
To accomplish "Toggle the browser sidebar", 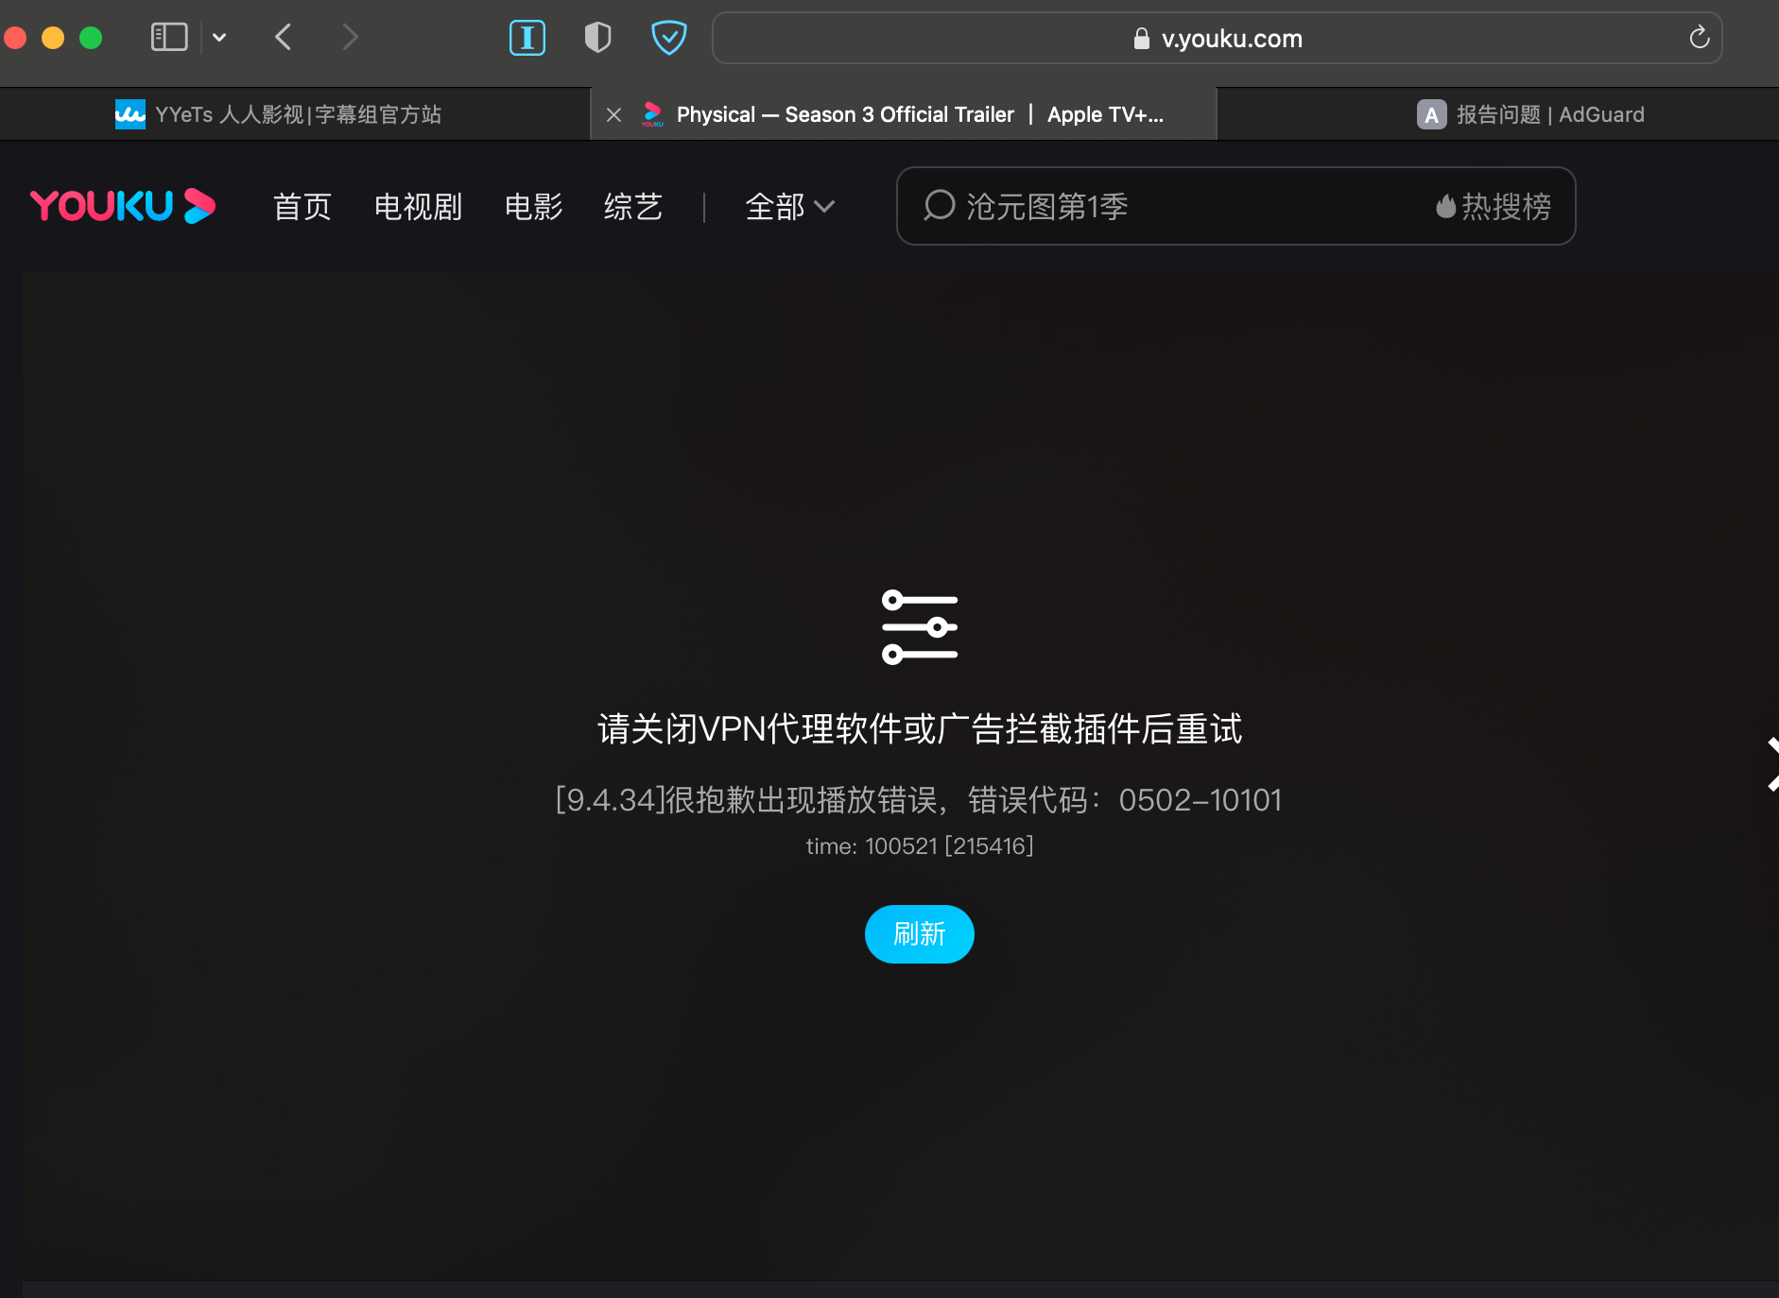I will click(169, 37).
